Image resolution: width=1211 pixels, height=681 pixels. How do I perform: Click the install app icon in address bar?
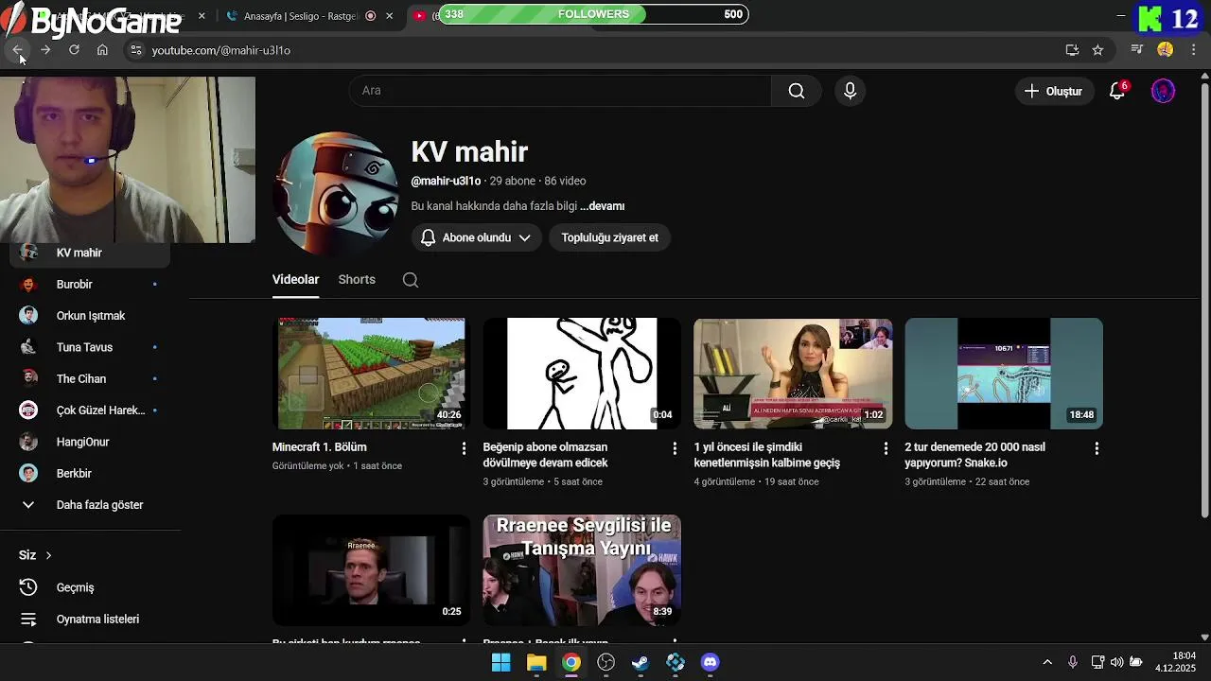pos(1072,50)
